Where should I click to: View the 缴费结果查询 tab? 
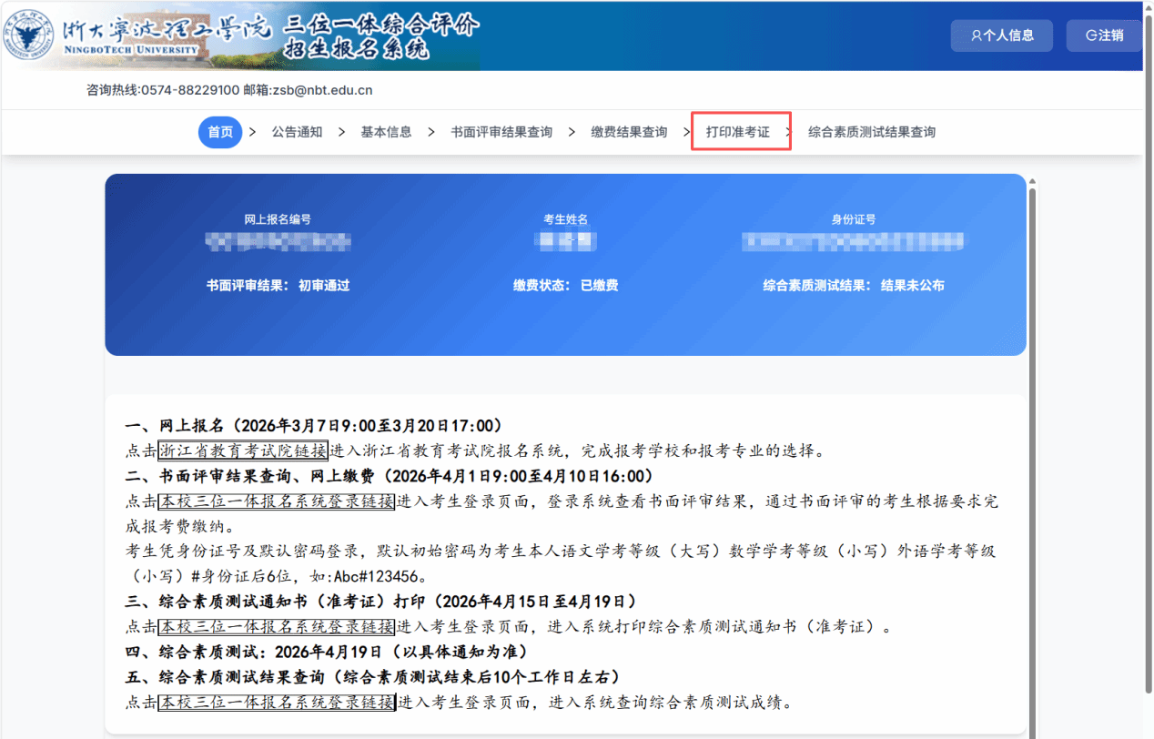pyautogui.click(x=629, y=132)
